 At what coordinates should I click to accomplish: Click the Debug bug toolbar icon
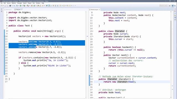tap(17, 5)
